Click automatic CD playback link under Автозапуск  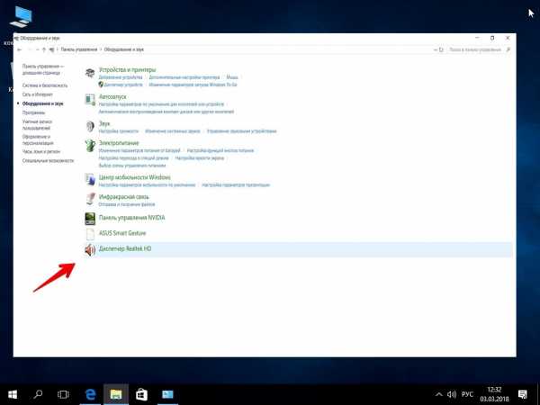click(x=166, y=112)
